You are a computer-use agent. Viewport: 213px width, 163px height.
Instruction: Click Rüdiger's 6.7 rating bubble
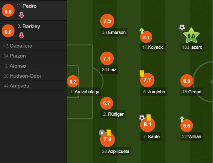tap(106, 103)
